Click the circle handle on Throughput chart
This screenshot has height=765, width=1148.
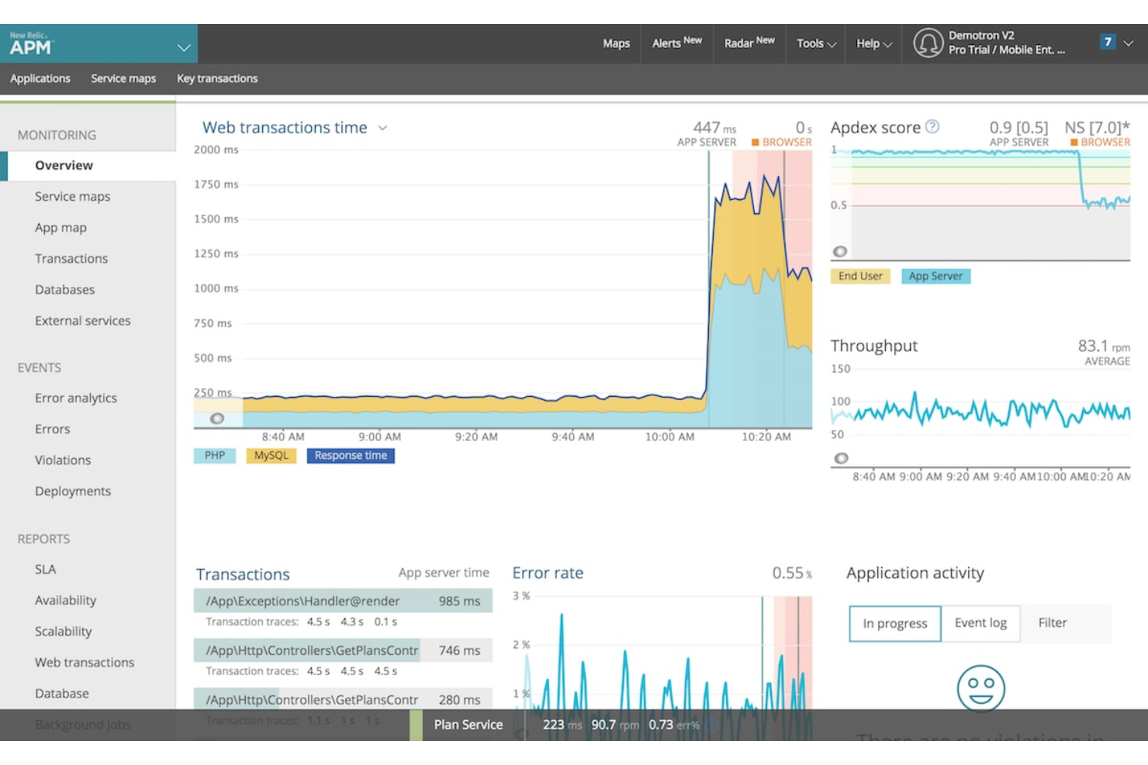point(842,458)
